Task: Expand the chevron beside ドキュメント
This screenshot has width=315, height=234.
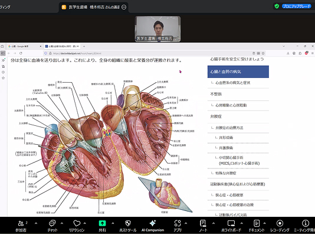Action: pos(265,223)
